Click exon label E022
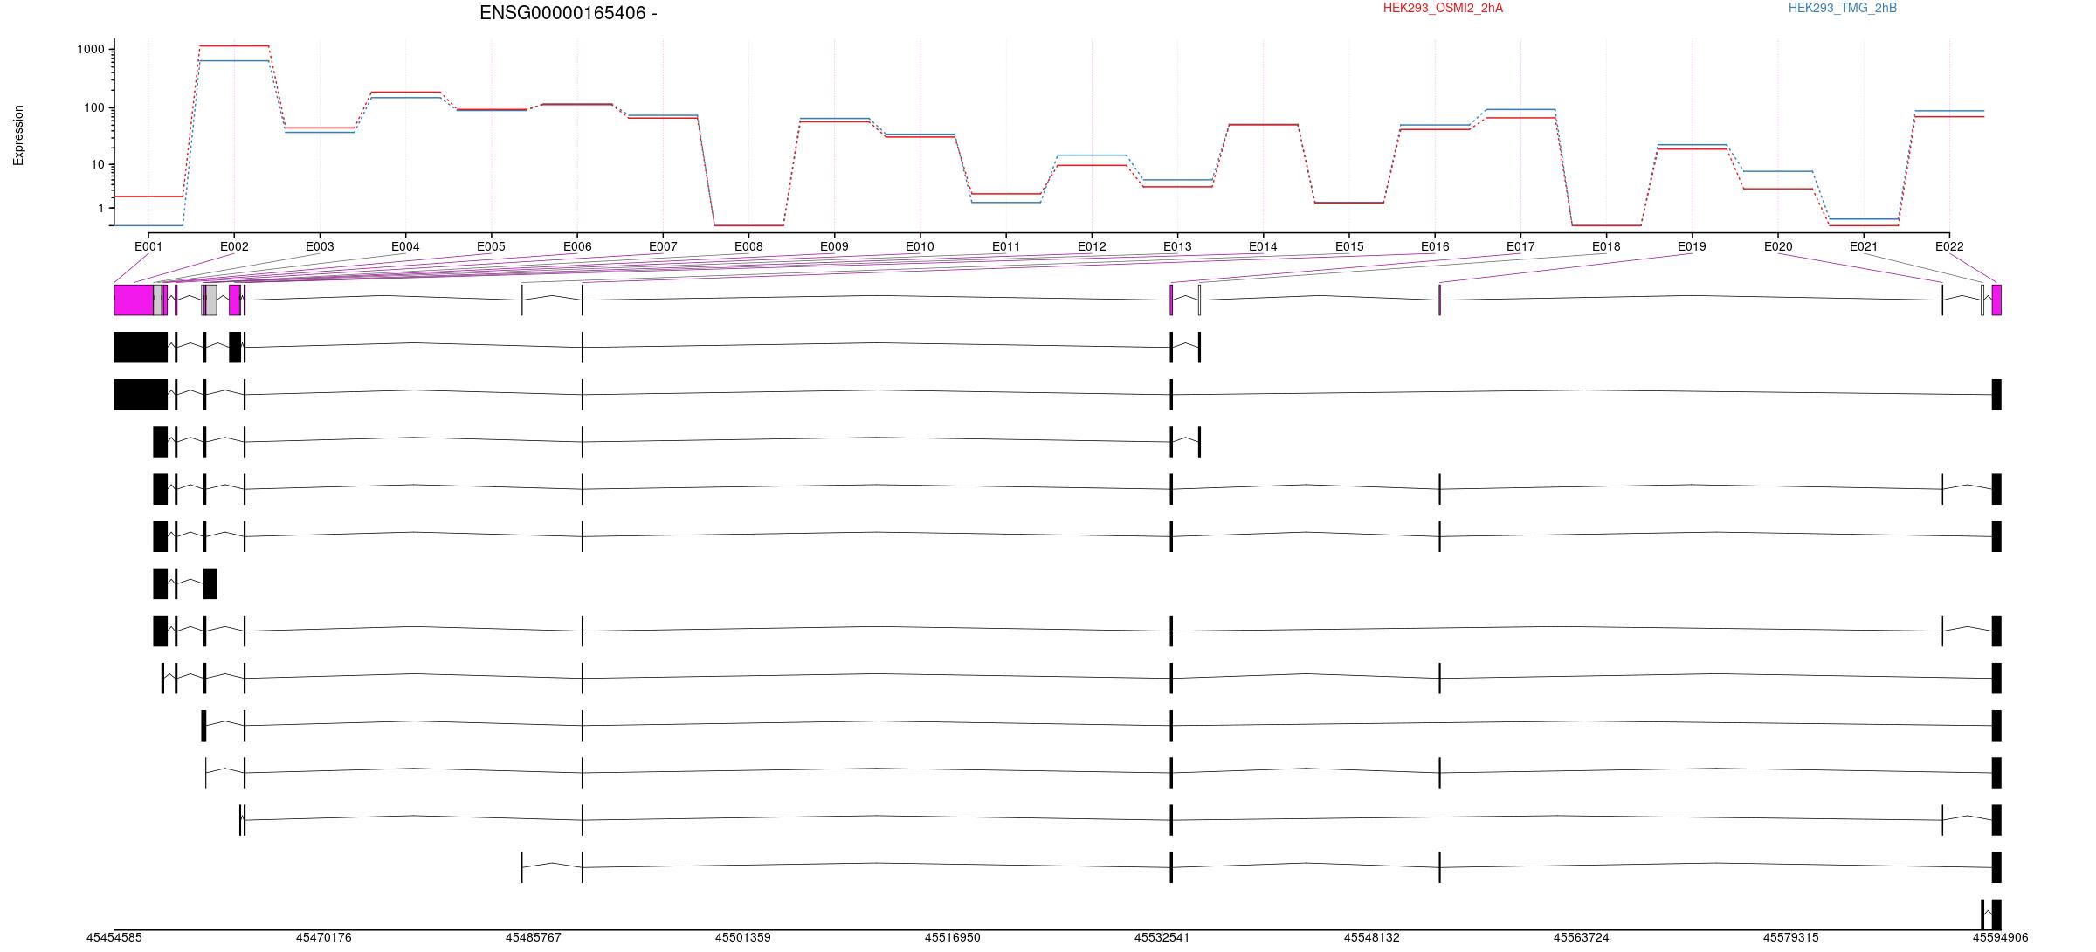 click(x=1949, y=247)
